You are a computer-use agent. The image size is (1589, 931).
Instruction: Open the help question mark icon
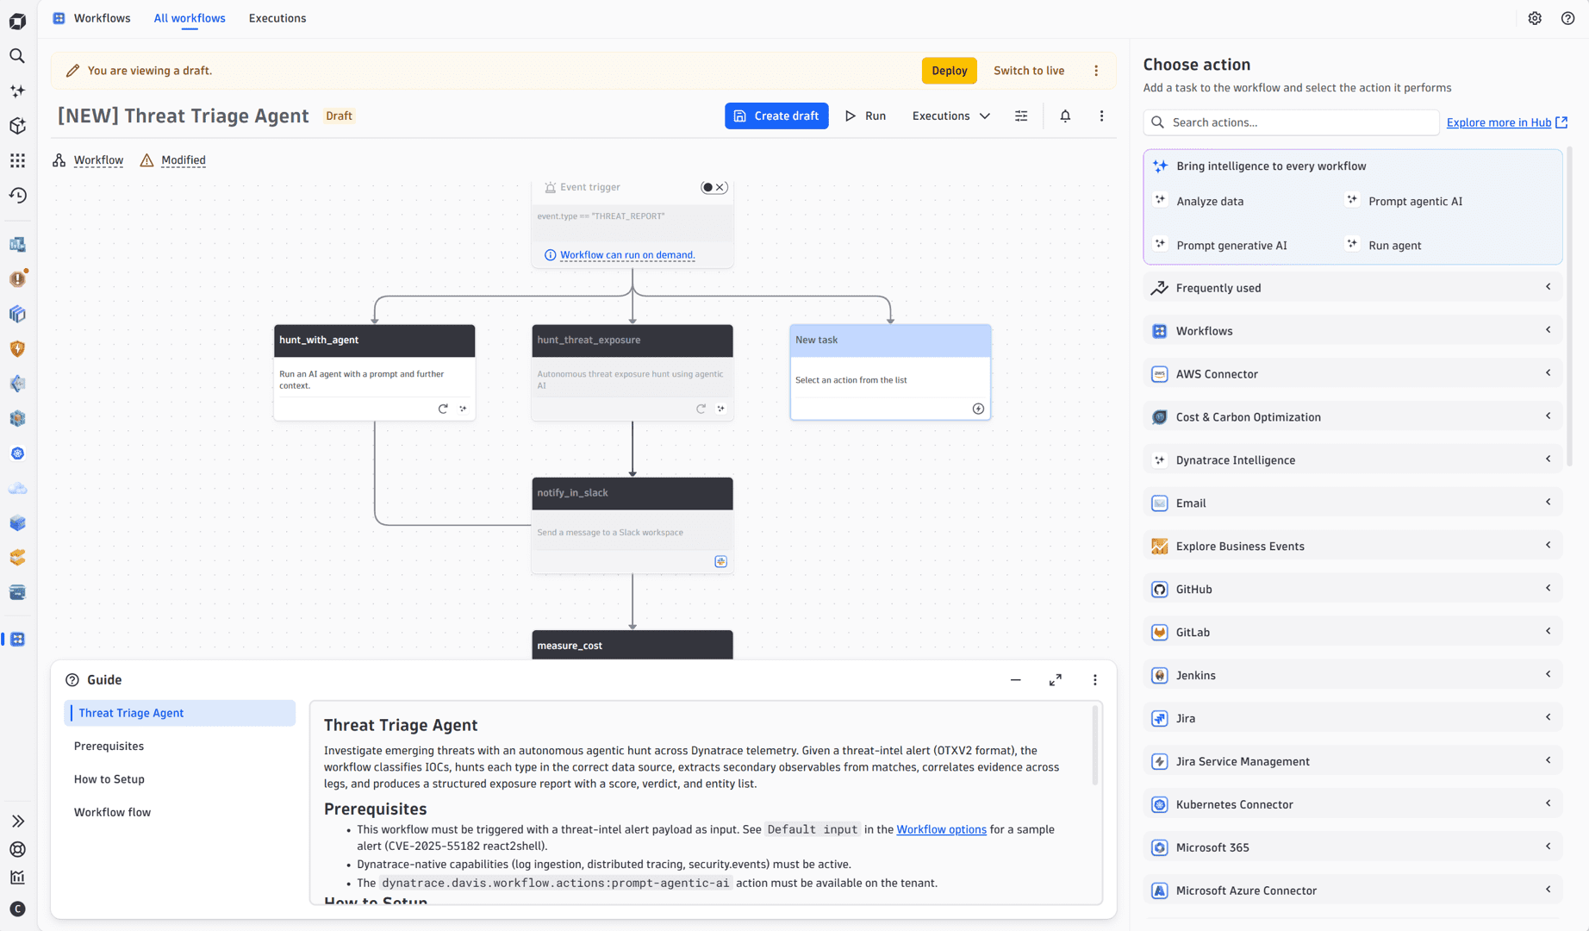point(1567,18)
